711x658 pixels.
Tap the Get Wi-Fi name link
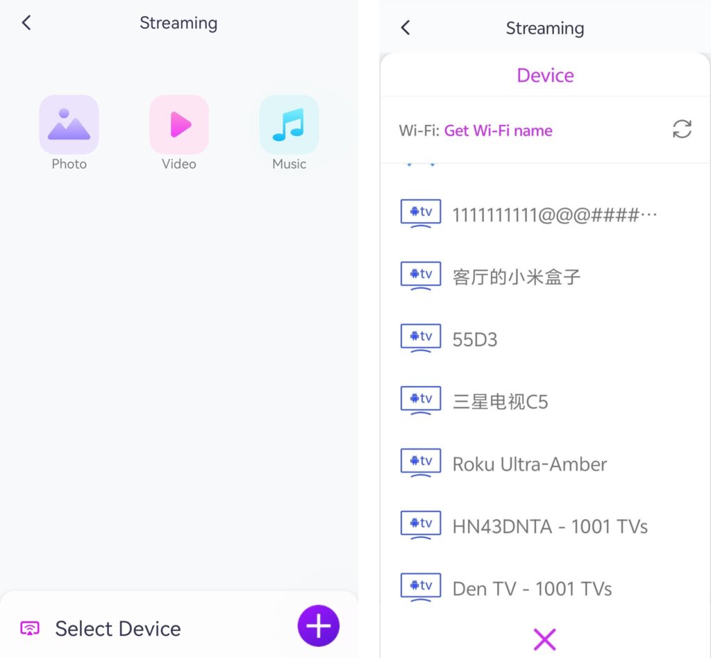pyautogui.click(x=498, y=130)
